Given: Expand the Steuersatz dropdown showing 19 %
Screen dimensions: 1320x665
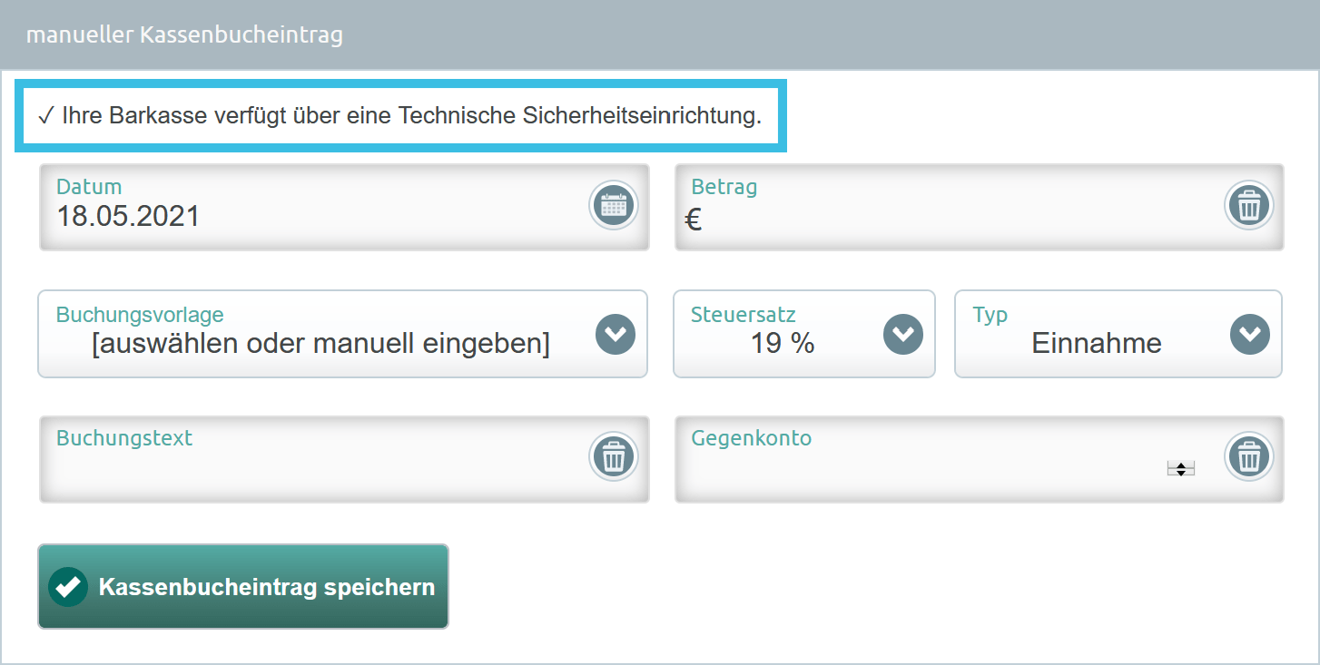Looking at the screenshot, I should 803,334.
